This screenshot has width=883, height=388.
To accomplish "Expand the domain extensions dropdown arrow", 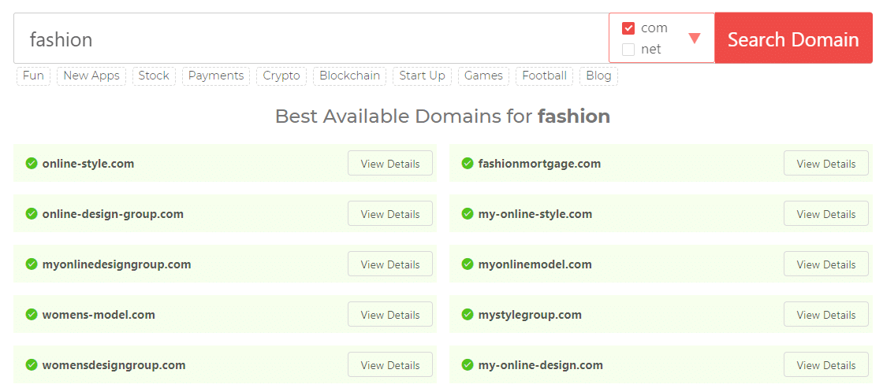I will tap(694, 39).
